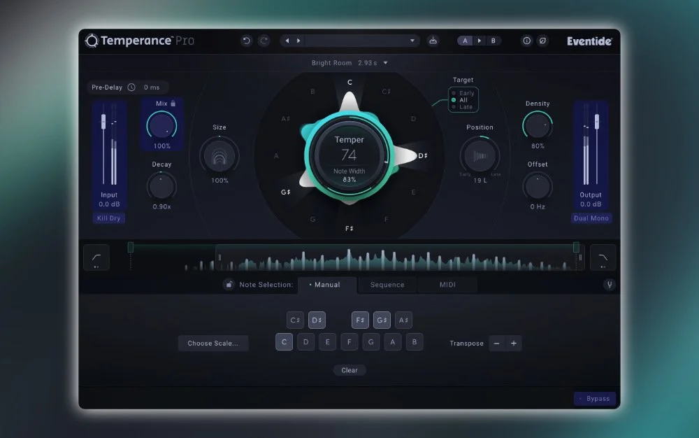Toggle the Pre-Delay tempo sync clock icon
Image resolution: width=699 pixels, height=438 pixels.
[131, 87]
